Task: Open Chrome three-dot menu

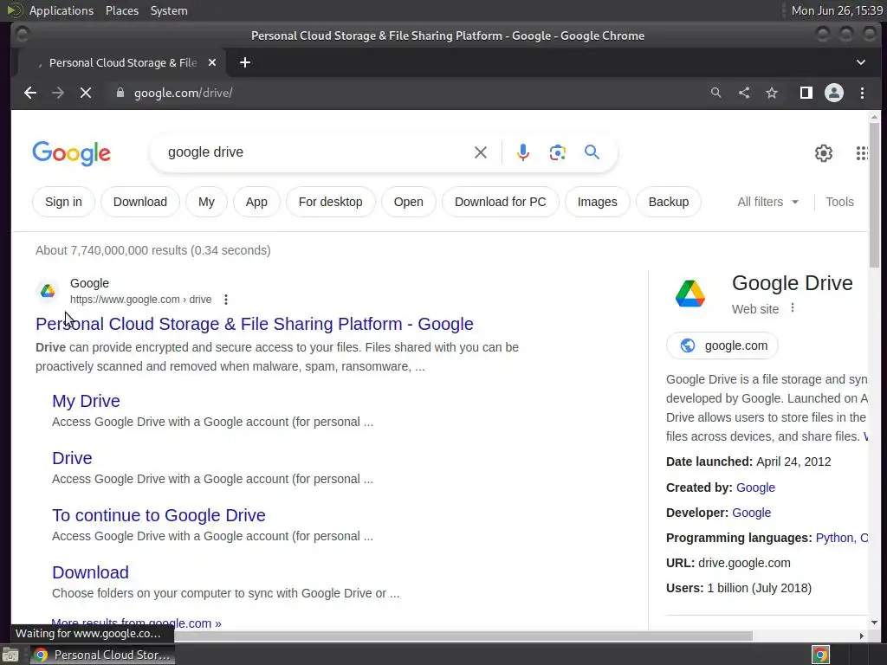Action: [x=862, y=93]
